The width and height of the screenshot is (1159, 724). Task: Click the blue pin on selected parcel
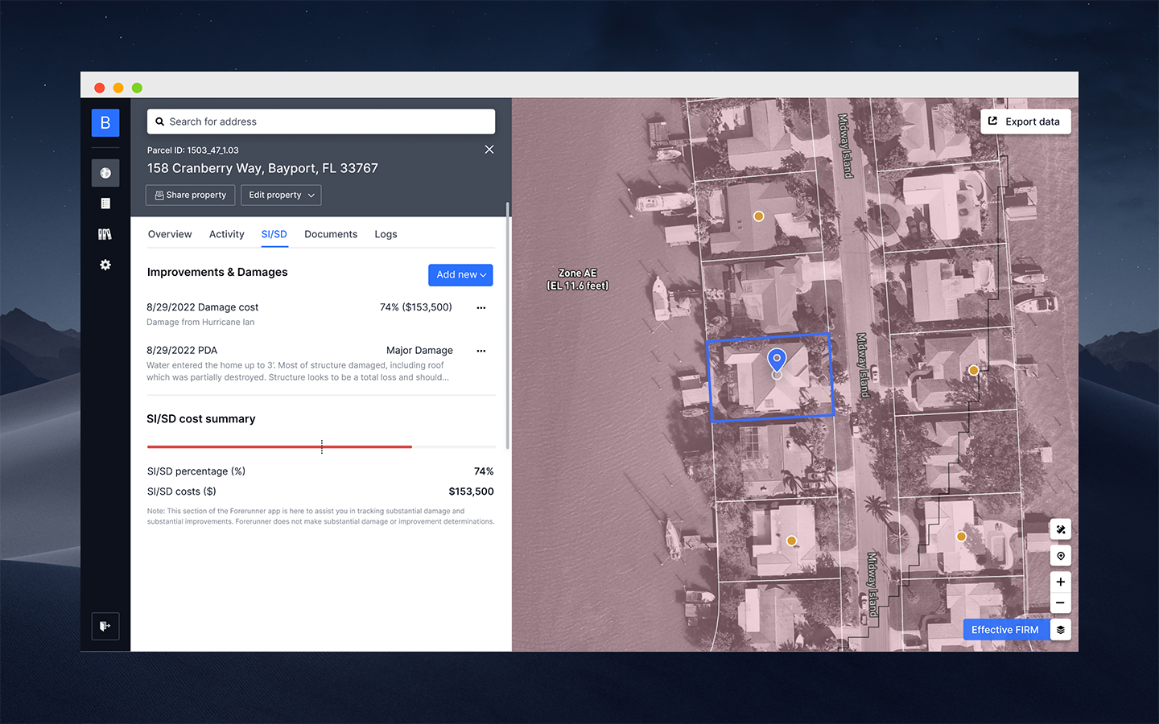[x=777, y=360]
